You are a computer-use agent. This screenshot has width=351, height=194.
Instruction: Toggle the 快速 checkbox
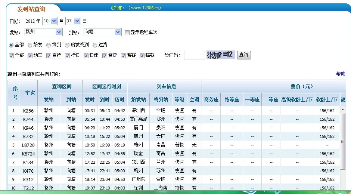tap(86, 56)
